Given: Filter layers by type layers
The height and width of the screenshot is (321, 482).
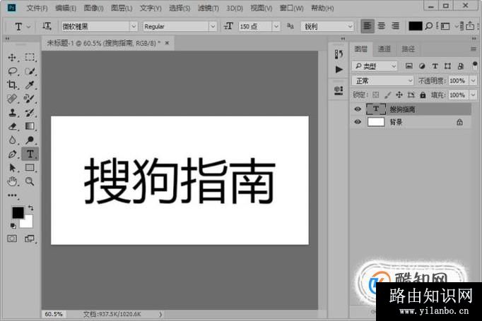Looking at the screenshot, I should pyautogui.click(x=435, y=66).
